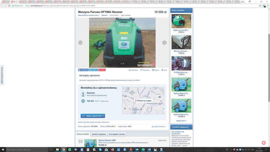Switch to Inni oglądali również tab
This screenshot has height=152, width=270.
117,134
